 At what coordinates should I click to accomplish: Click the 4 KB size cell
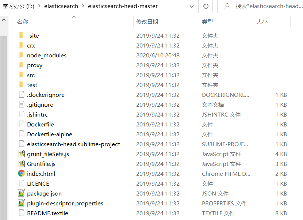coord(281,154)
